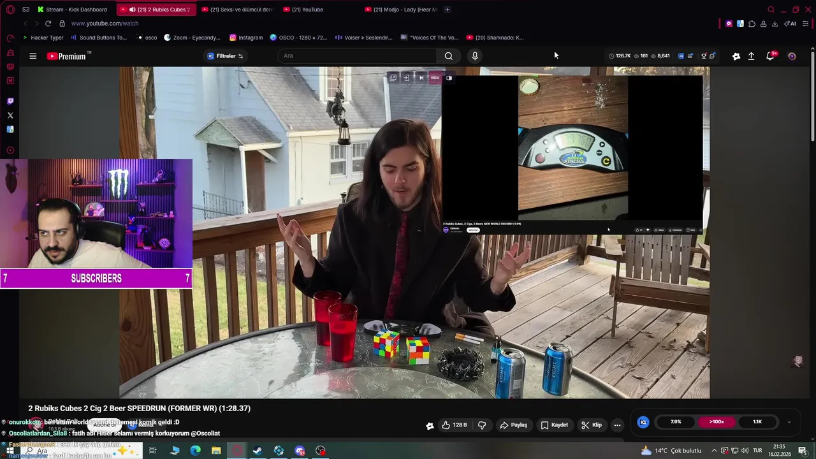This screenshot has height=459, width=816.
Task: Click the Klip scissors button
Action: point(591,425)
